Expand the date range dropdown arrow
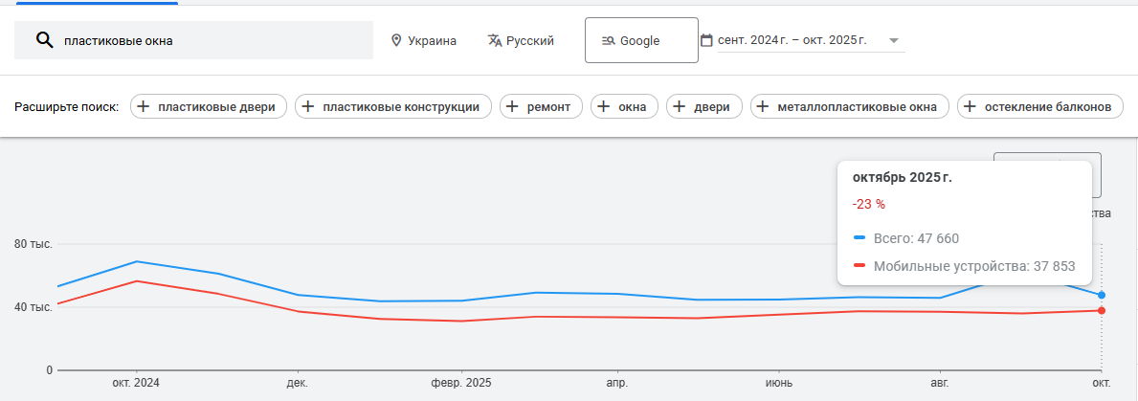Screen dimensions: 1138x401 (893, 41)
